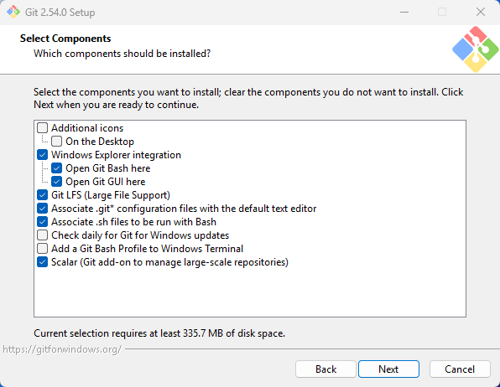The image size is (500, 387).
Task: Continue with the Next button
Action: click(x=388, y=369)
